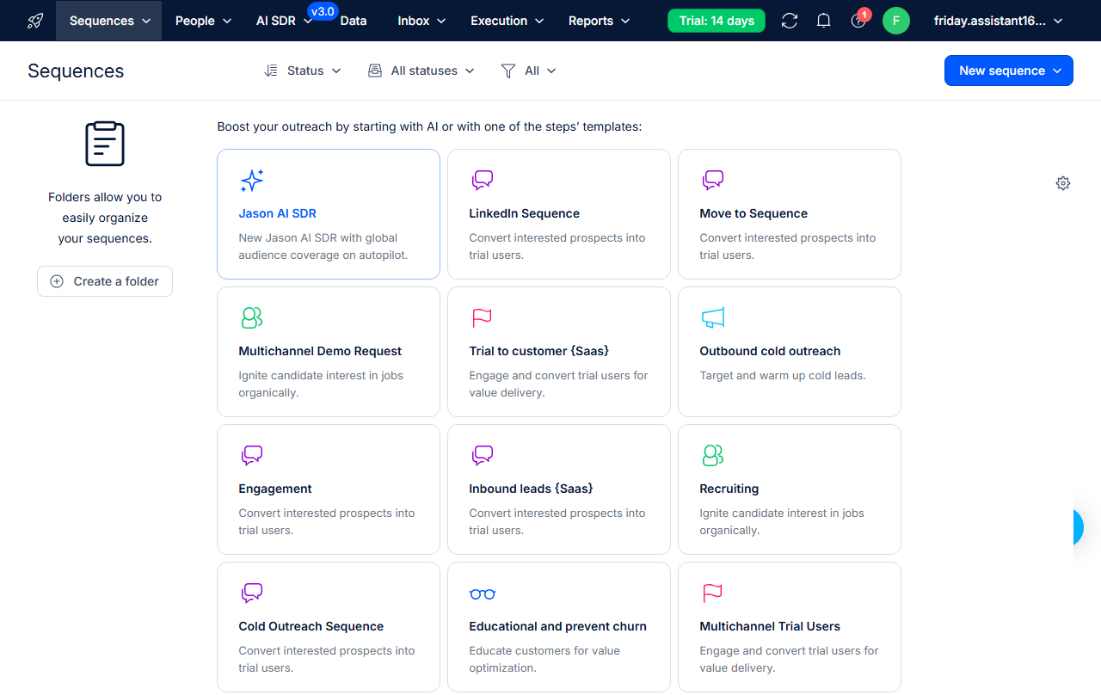1101x695 pixels.
Task: Click the rocket icon in the top navbar
Action: (x=34, y=20)
